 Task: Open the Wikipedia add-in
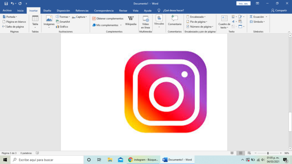click(131, 20)
